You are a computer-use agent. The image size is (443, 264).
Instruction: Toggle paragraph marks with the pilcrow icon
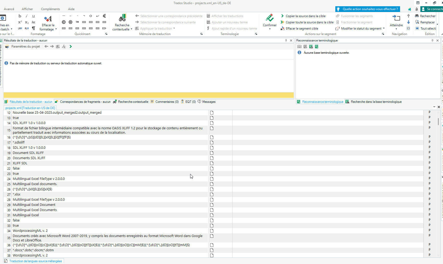click(x=34, y=28)
